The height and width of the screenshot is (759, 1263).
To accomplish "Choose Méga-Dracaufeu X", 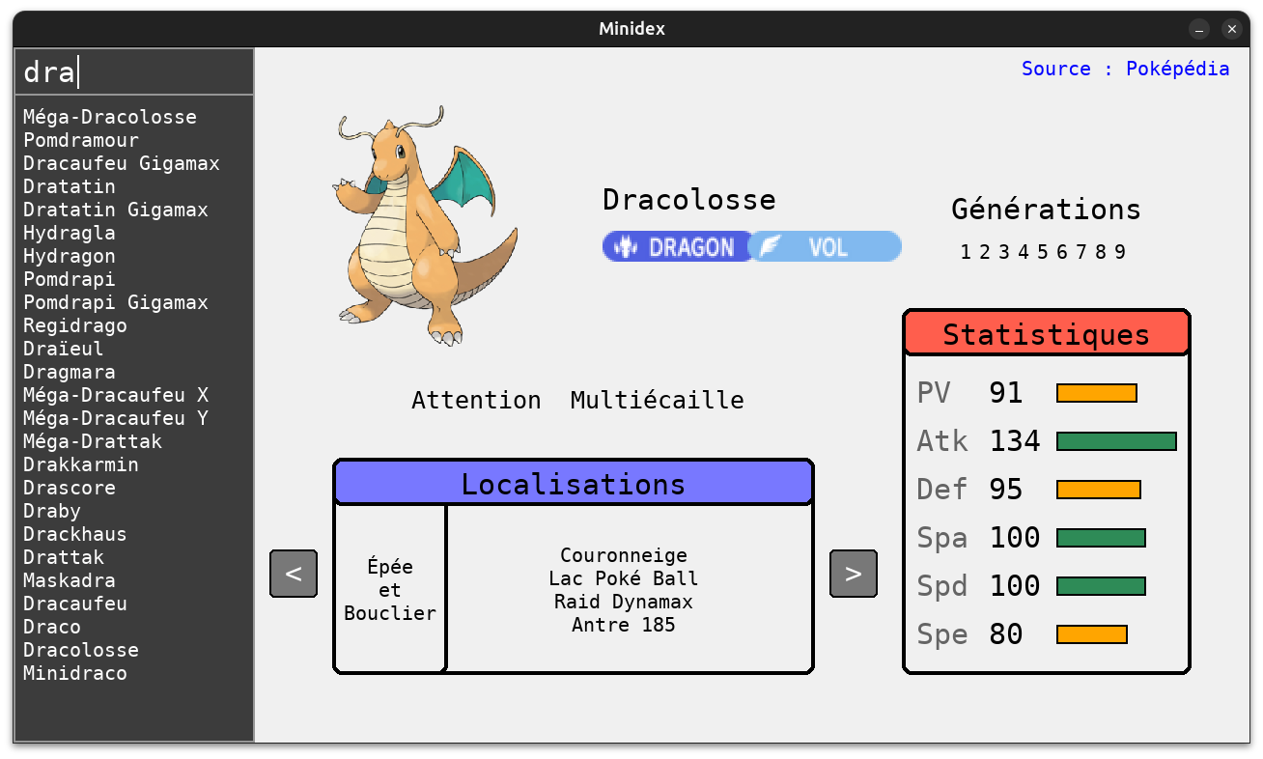I will pyautogui.click(x=116, y=395).
